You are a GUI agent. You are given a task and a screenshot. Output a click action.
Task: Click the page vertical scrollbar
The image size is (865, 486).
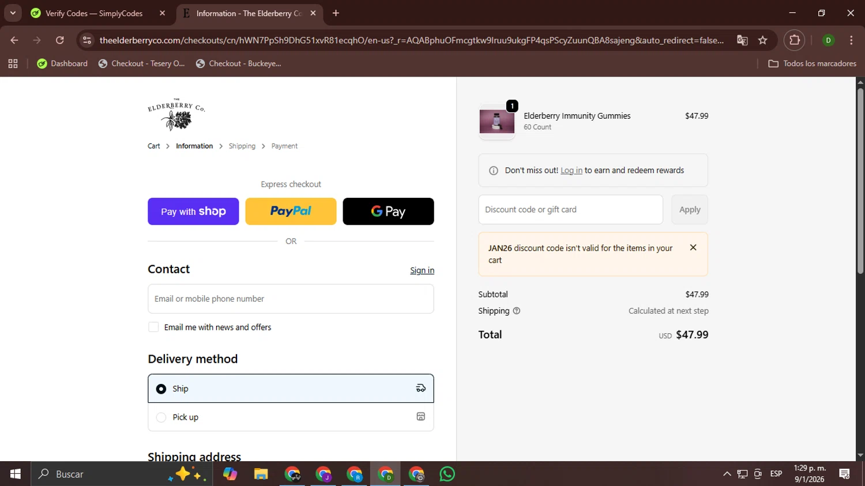point(860,180)
